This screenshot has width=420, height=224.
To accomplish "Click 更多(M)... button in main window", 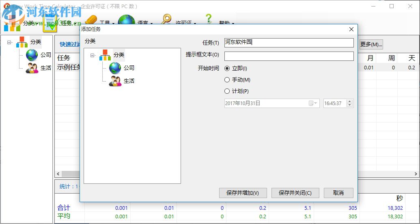I will [x=371, y=44].
